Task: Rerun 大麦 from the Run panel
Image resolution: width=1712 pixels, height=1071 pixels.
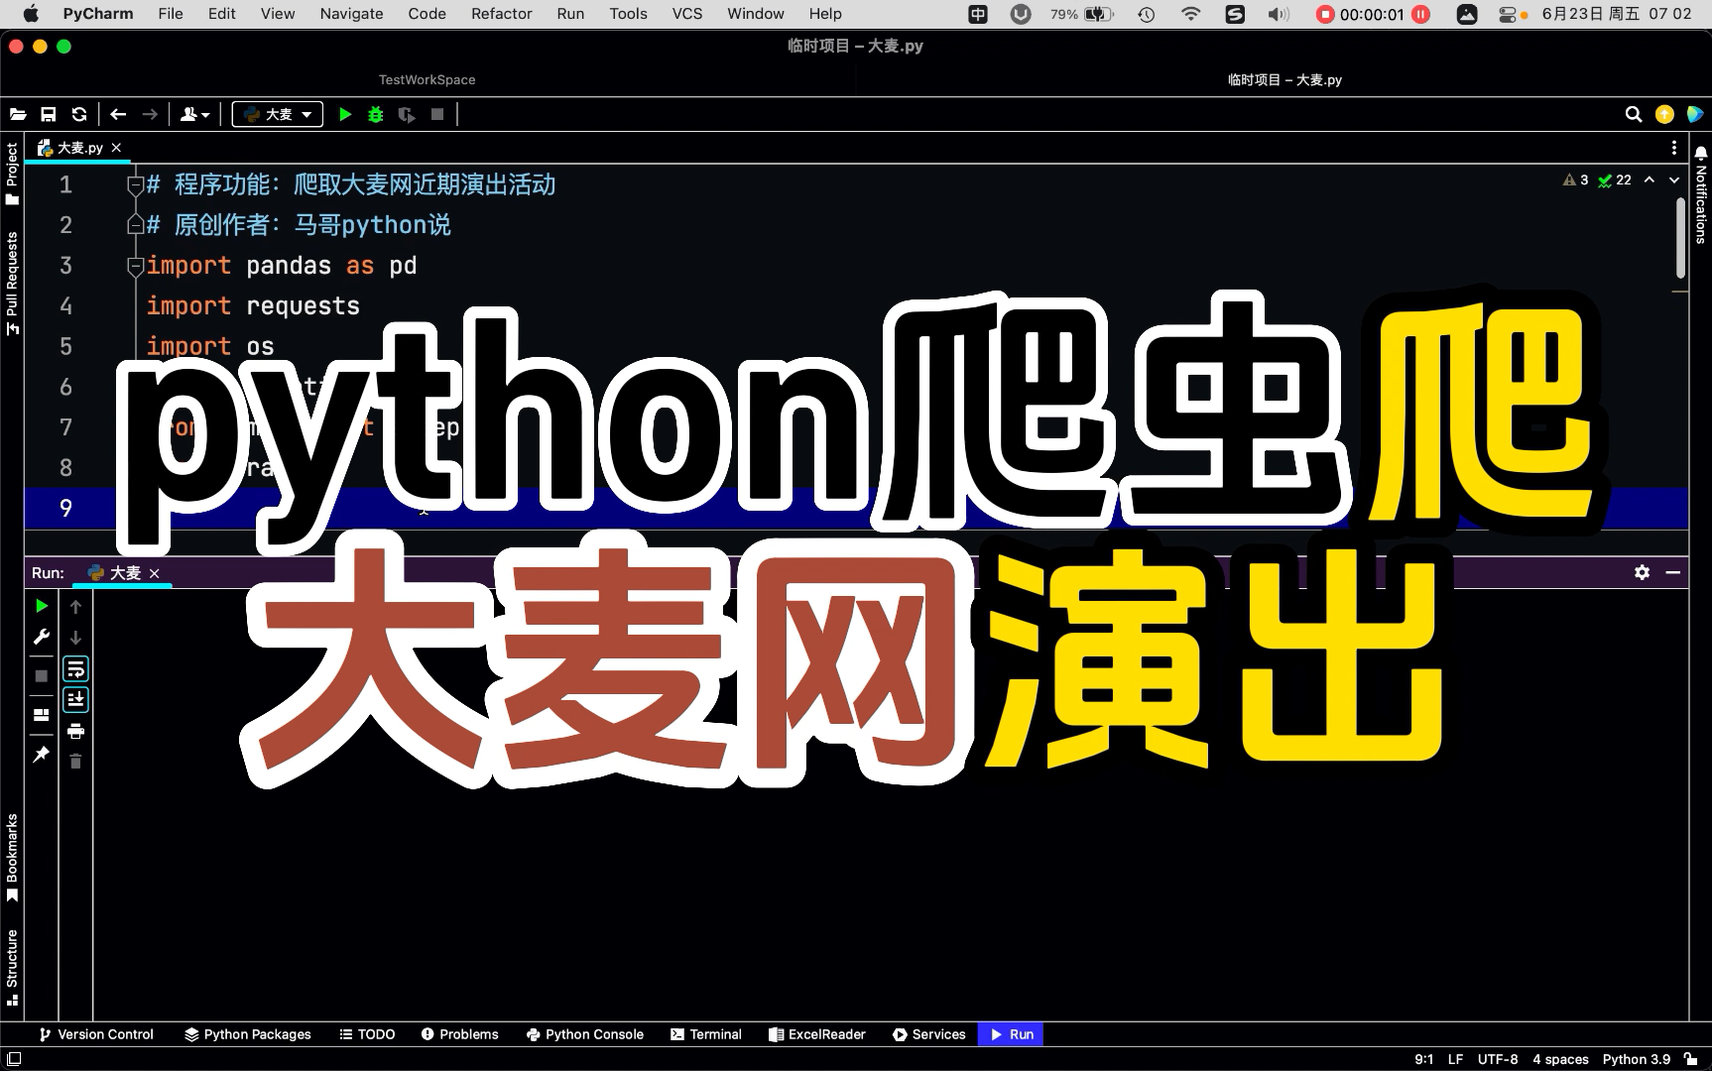Action: pyautogui.click(x=41, y=606)
